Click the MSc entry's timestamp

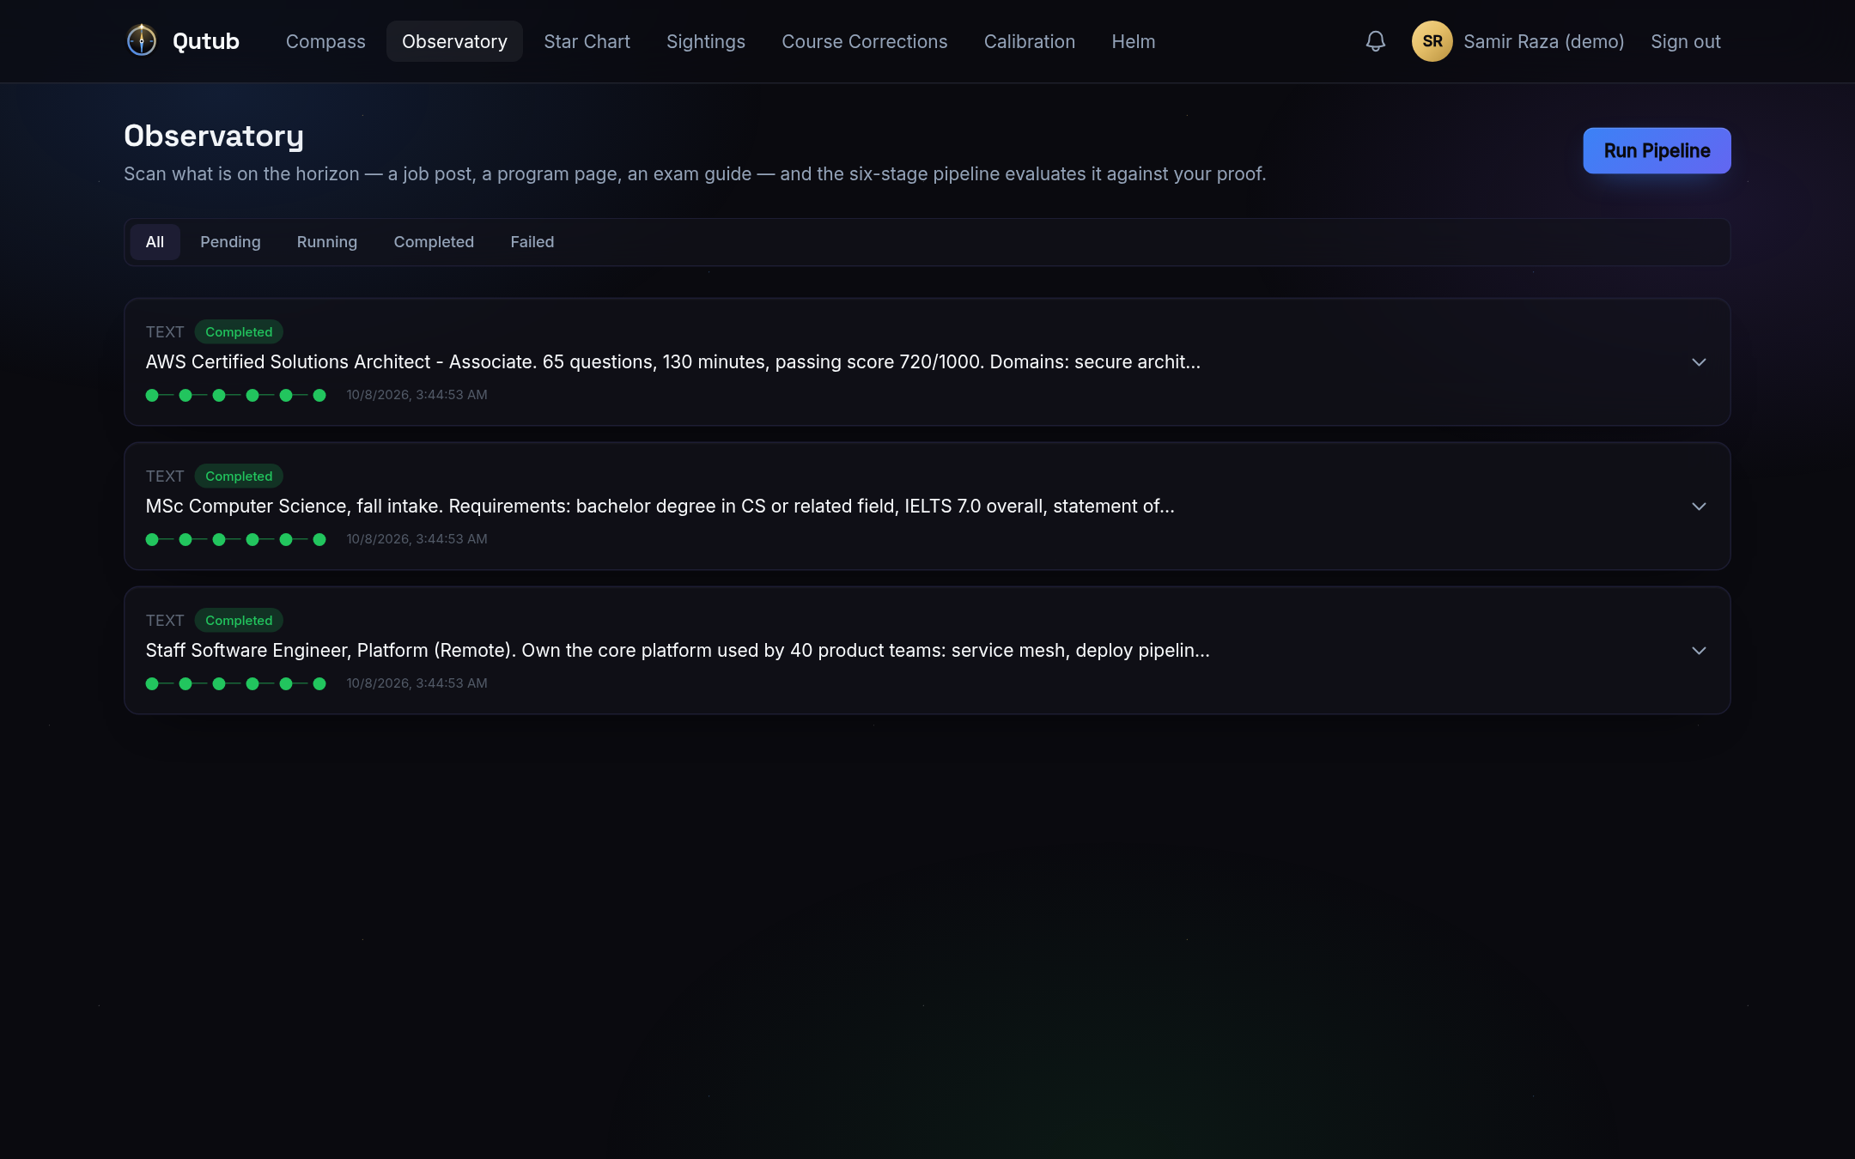click(x=417, y=539)
